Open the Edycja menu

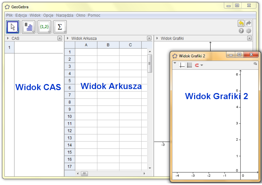21,15
